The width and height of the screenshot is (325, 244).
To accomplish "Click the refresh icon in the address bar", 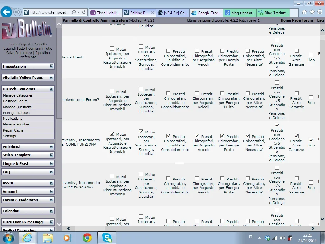I will (x=84, y=12).
